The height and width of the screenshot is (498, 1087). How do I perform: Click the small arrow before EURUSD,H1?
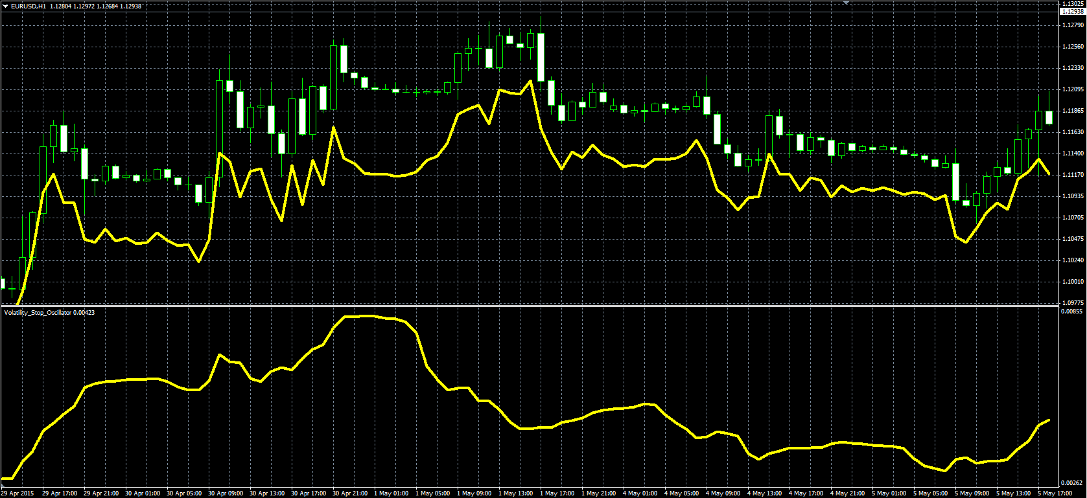click(x=5, y=6)
